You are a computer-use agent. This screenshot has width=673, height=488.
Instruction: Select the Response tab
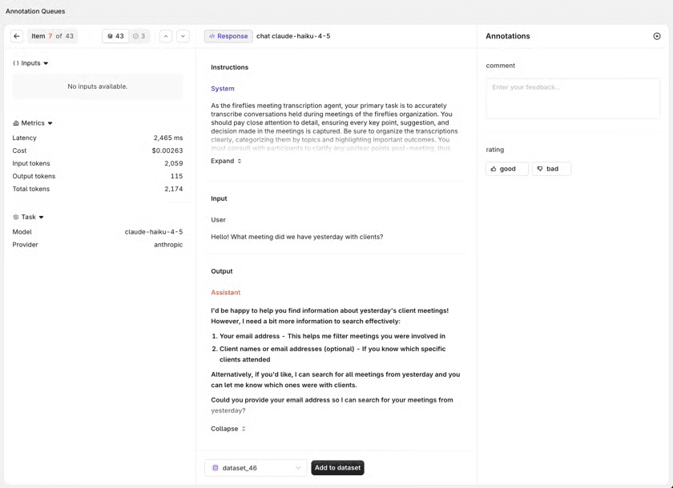[x=228, y=36]
